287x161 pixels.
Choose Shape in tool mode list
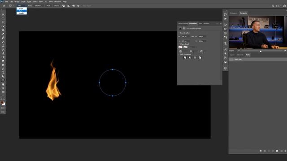point(22,8)
